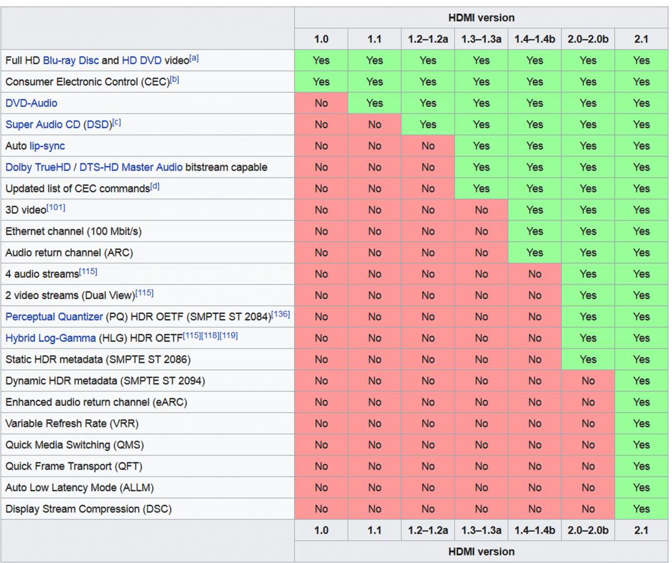Click 'Yes' for Variable Refresh Rate under 2.1

coord(641,424)
